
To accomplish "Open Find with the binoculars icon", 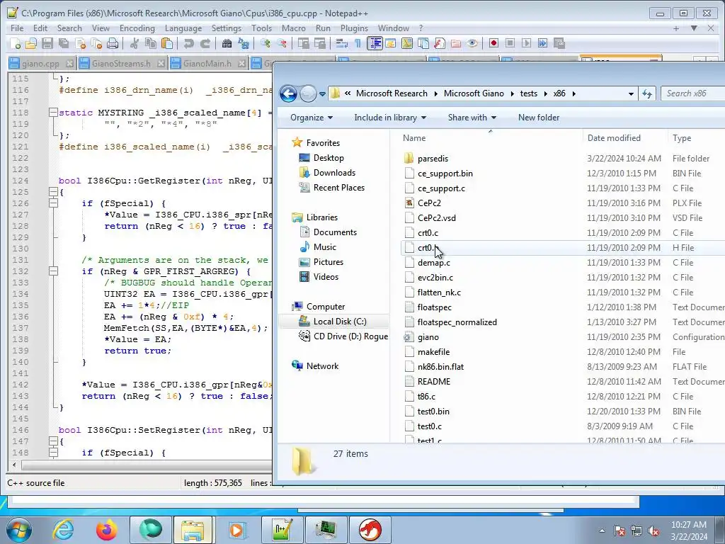I will pyautogui.click(x=227, y=43).
